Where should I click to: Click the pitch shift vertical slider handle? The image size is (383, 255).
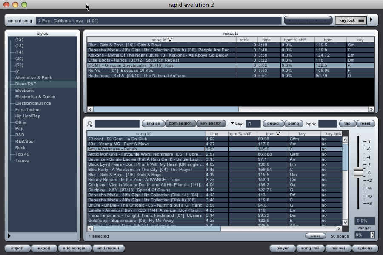(x=359, y=172)
